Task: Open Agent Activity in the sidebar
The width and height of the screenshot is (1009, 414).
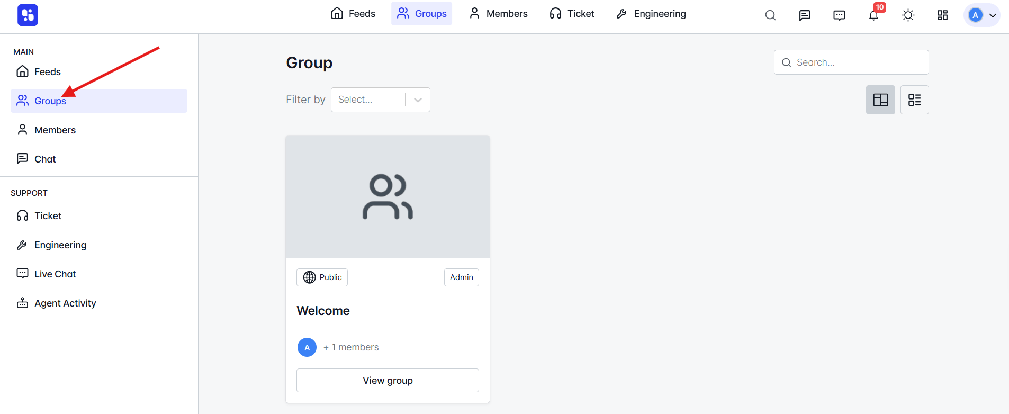Action: pyautogui.click(x=99, y=303)
